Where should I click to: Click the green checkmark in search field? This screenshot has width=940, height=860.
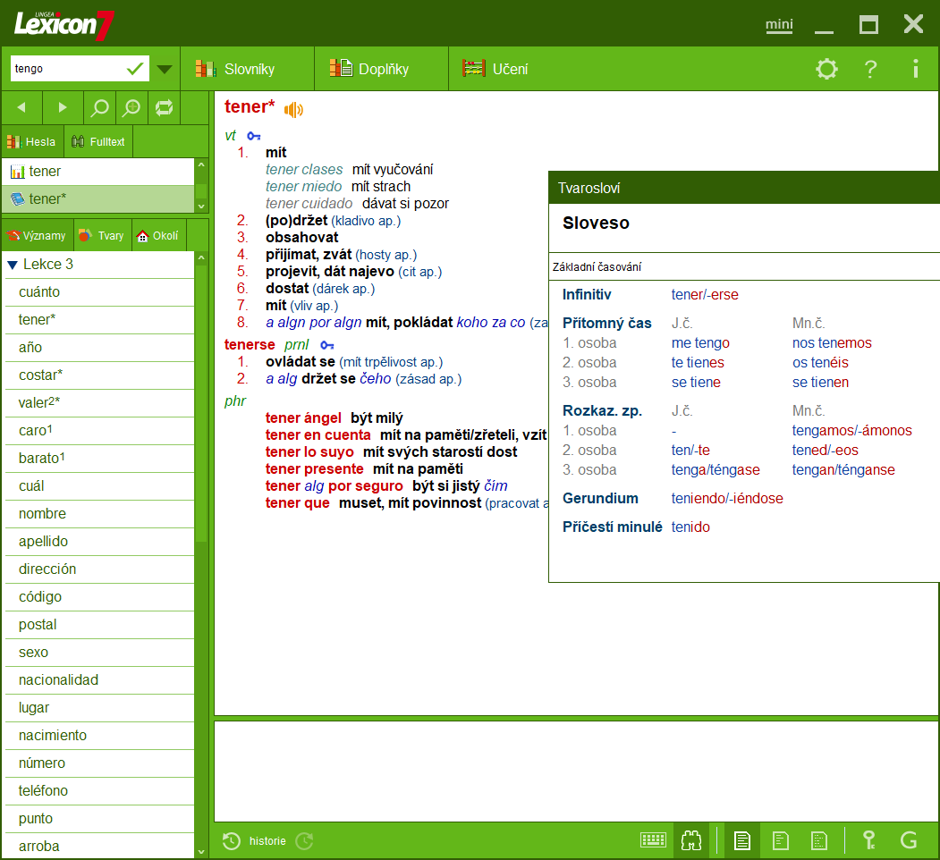pyautogui.click(x=135, y=68)
